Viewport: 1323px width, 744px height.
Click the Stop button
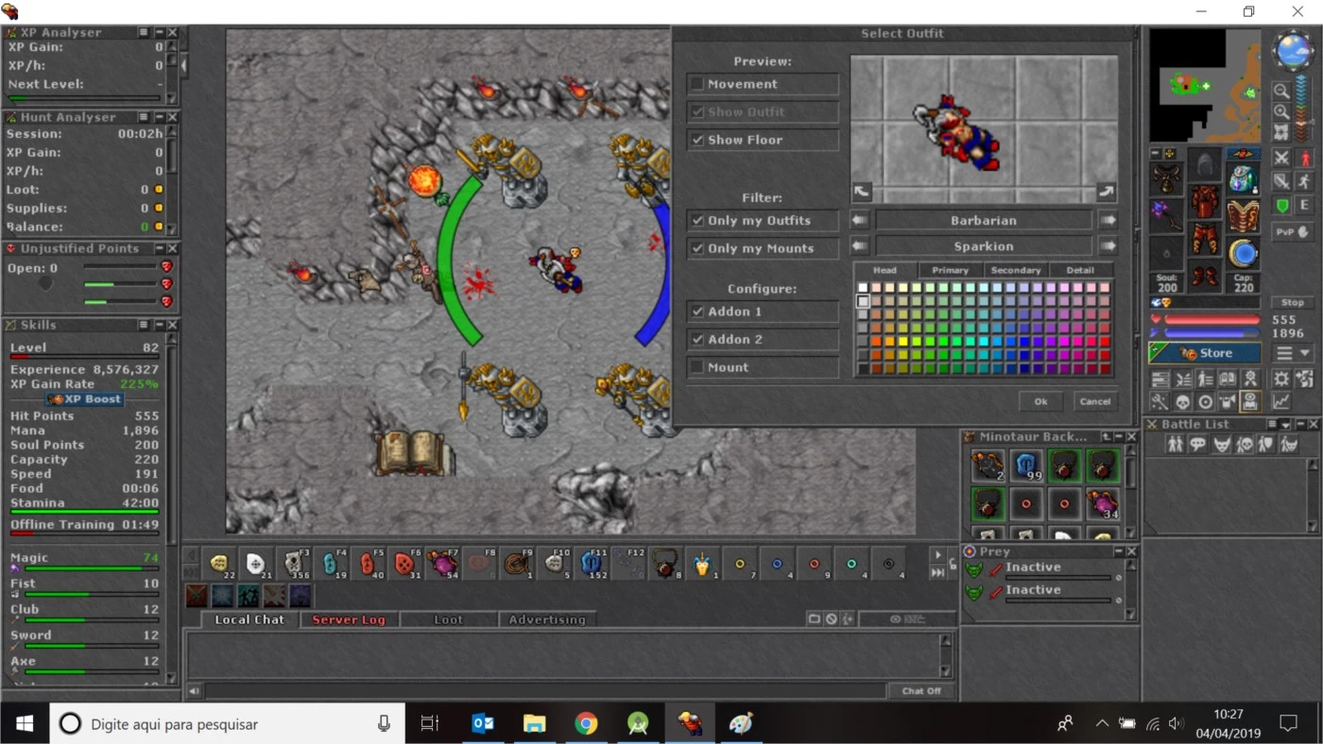(x=1292, y=302)
